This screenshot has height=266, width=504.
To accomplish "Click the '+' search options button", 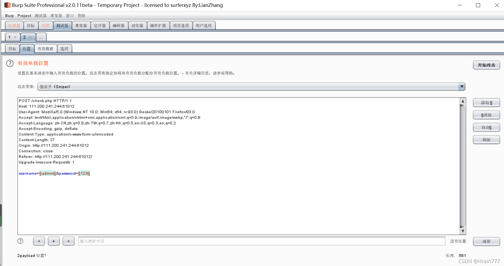I will pyautogui.click(x=54, y=241).
